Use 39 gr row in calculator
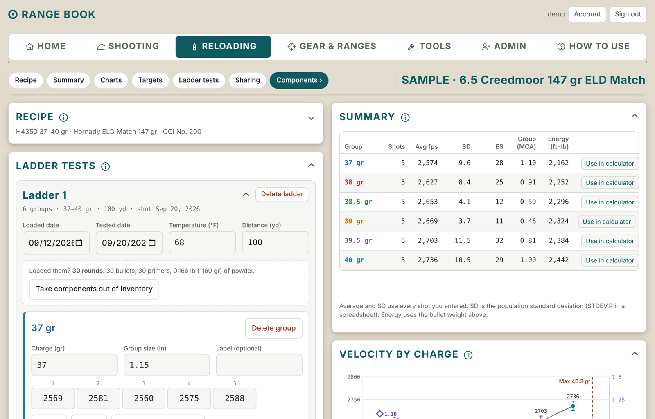The image size is (655, 419). point(606,222)
